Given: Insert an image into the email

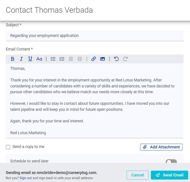Looking at the screenshot, I should pyautogui.click(x=103, y=59).
